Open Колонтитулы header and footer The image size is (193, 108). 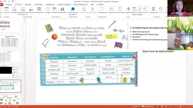click(x=120, y=10)
